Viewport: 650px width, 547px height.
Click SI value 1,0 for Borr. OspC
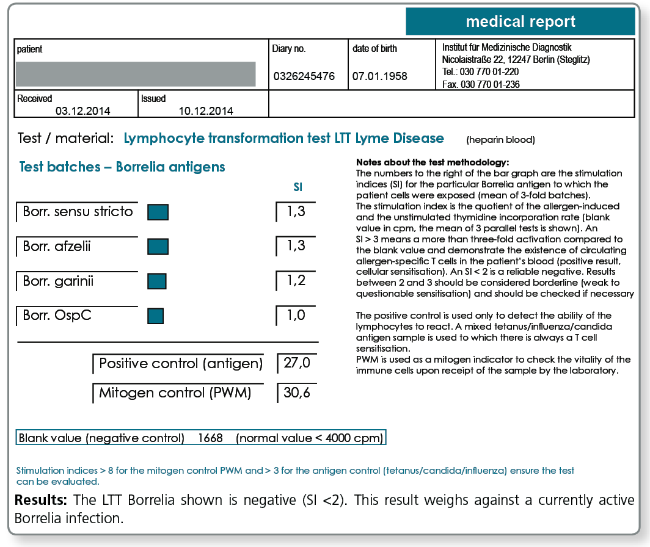coord(296,316)
